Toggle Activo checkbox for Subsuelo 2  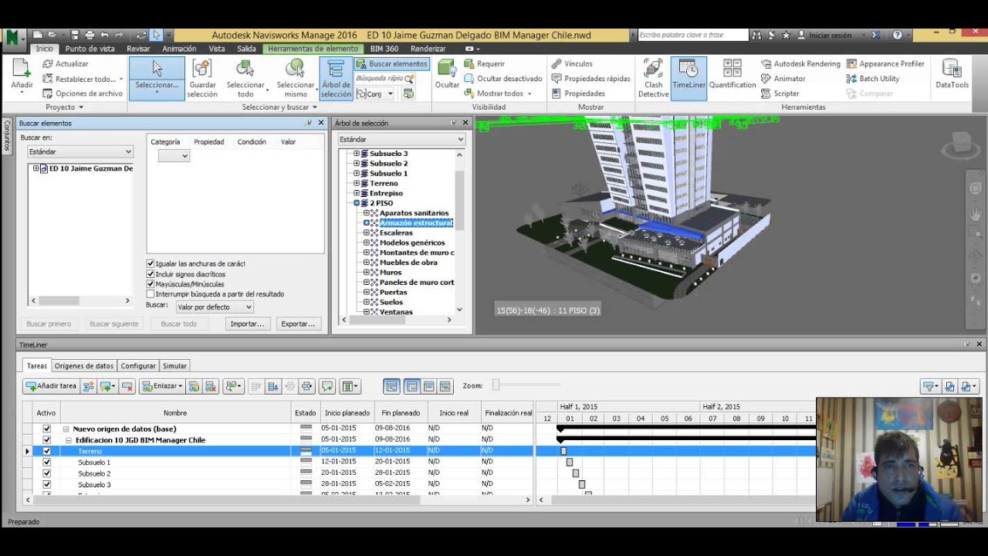pyautogui.click(x=46, y=473)
